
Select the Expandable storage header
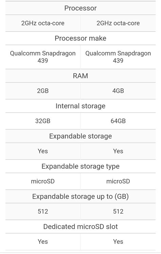(x=80, y=136)
